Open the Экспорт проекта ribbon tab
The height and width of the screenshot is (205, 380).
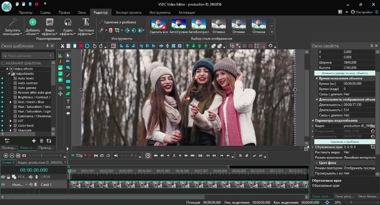pyautogui.click(x=128, y=13)
